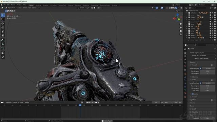Open the viewport View menu
This screenshot has height=122, width=217.
20,8
